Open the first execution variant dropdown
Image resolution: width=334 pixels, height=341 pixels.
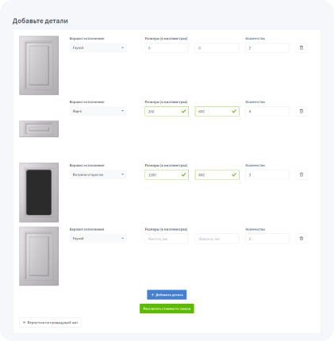click(x=98, y=48)
